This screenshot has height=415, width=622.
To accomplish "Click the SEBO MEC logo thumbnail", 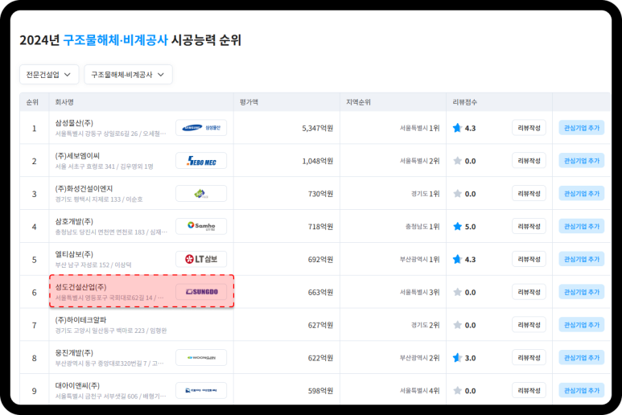I will (x=201, y=161).
